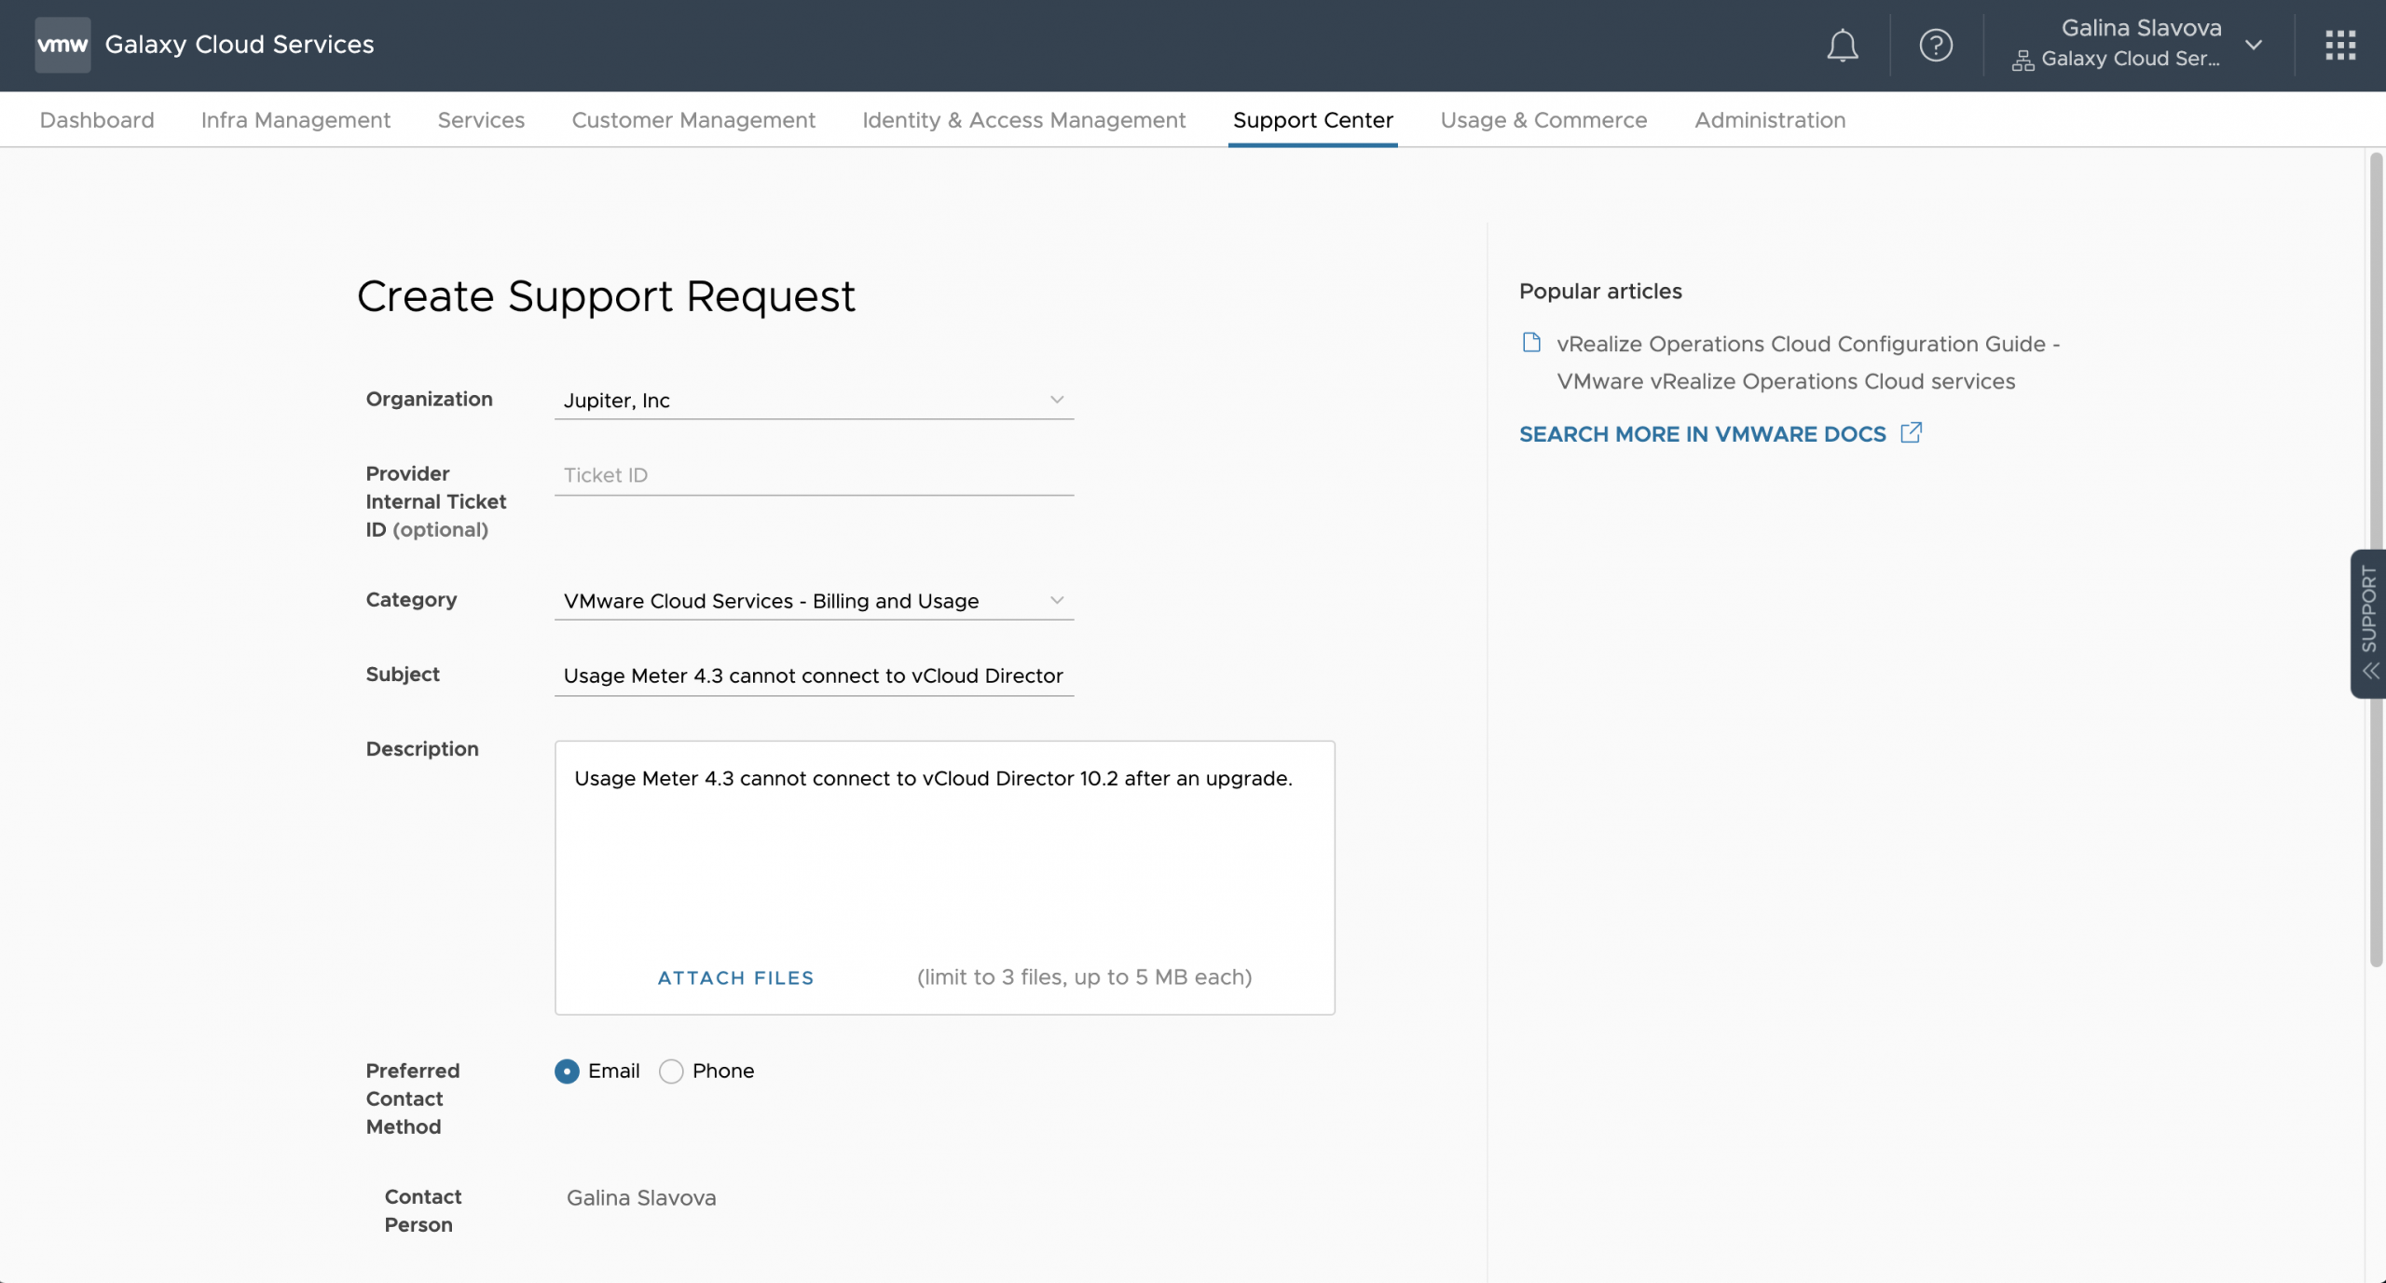Expand the user account menu chevron
Screen dimensions: 2386x1283
(2254, 45)
